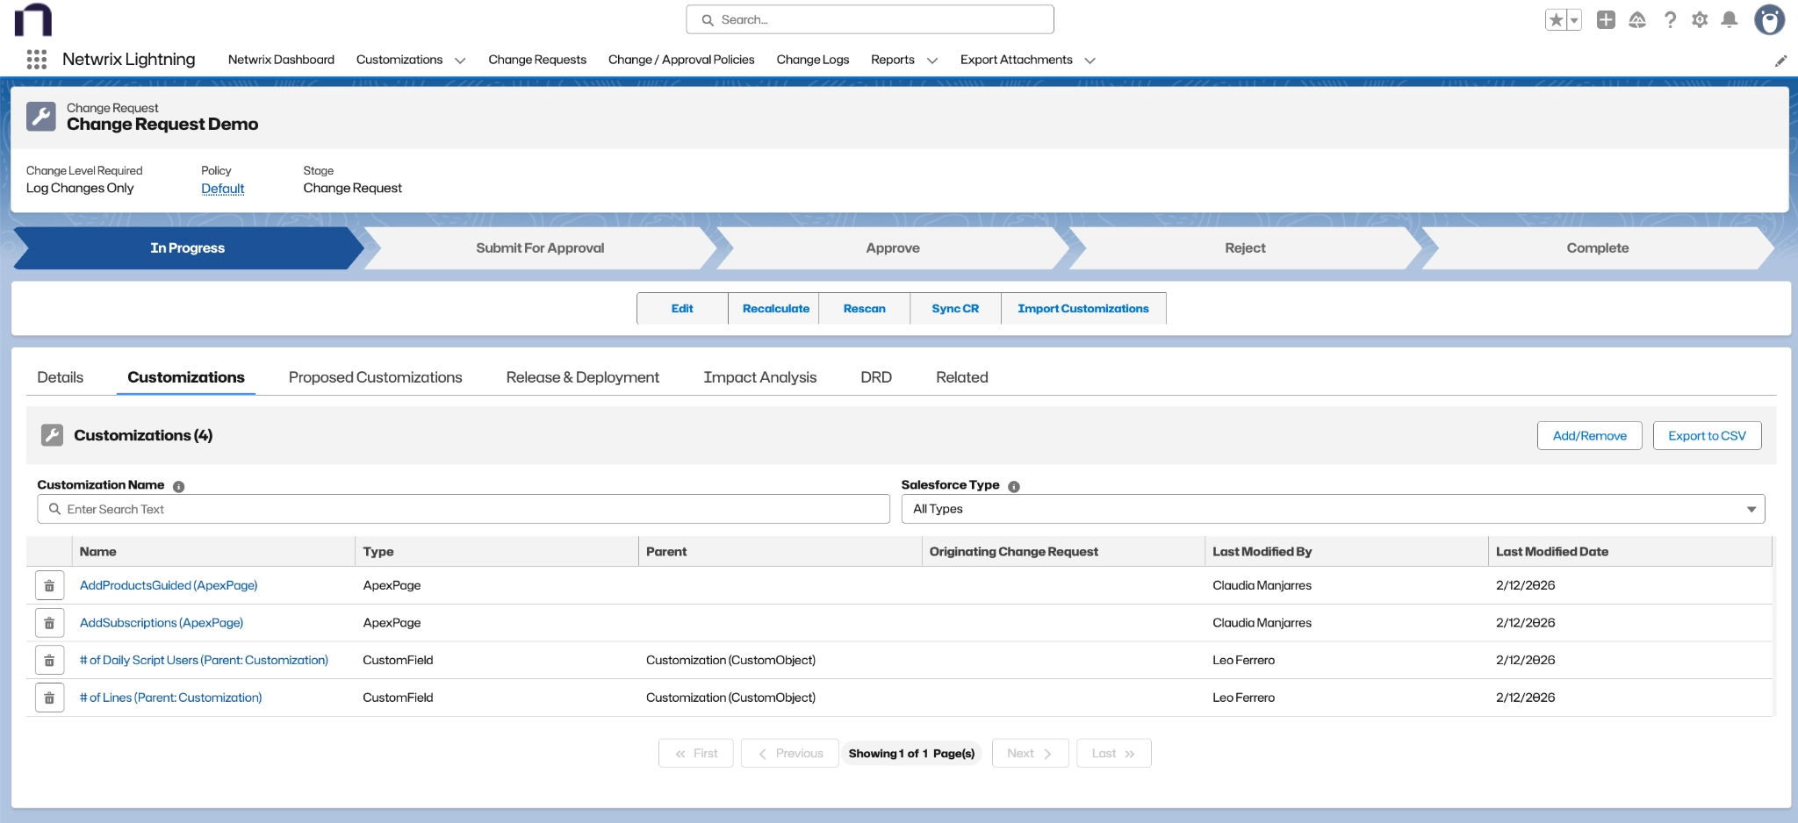Click the favorites star icon
The image size is (1798, 823).
point(1556,18)
